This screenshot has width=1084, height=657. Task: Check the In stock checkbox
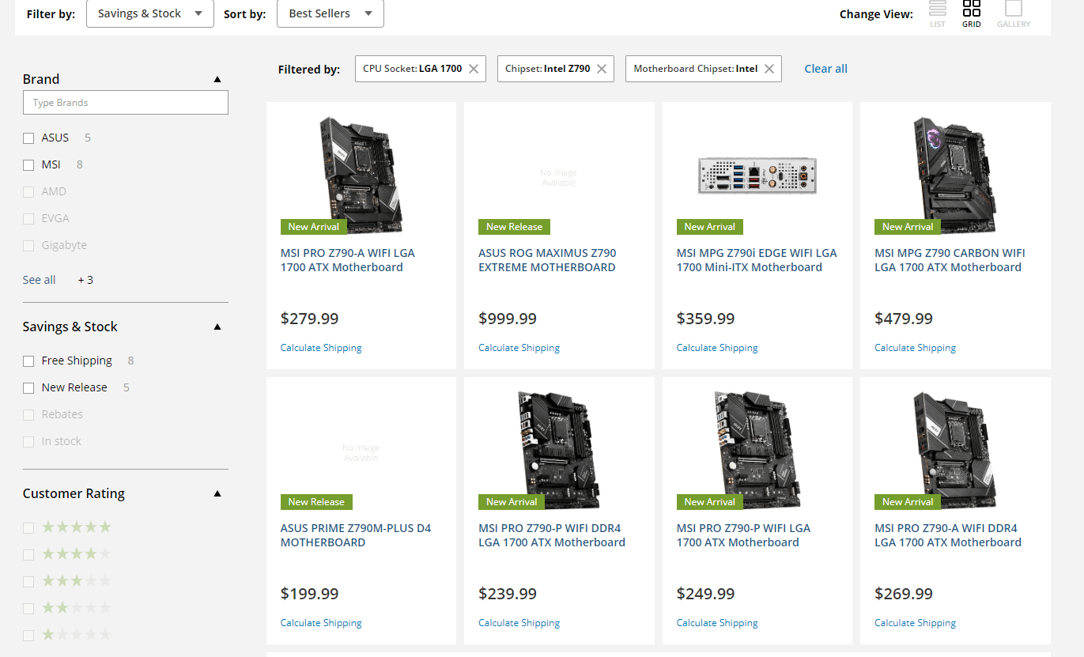pos(28,442)
